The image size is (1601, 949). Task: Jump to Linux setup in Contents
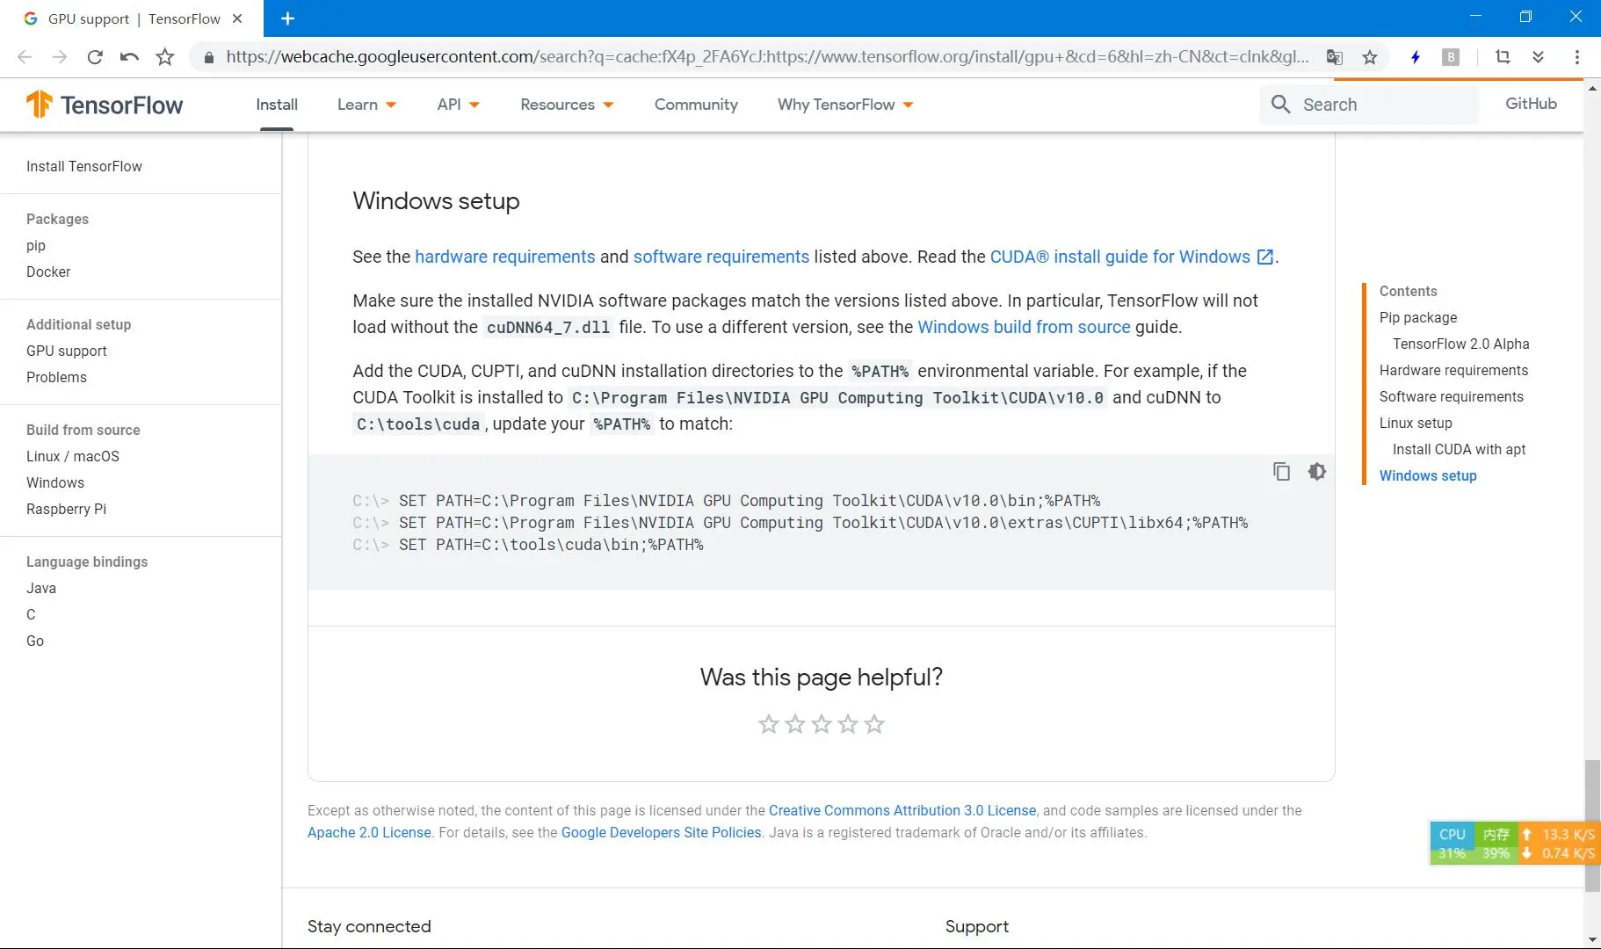click(1416, 423)
